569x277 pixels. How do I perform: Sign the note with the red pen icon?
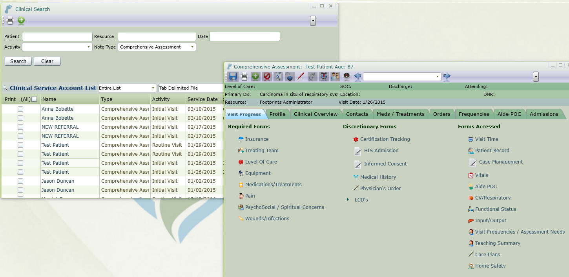pyautogui.click(x=300, y=77)
